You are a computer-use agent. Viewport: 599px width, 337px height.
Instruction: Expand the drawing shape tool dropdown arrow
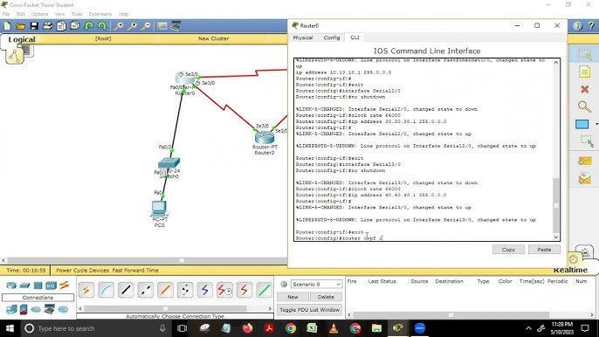[596, 124]
